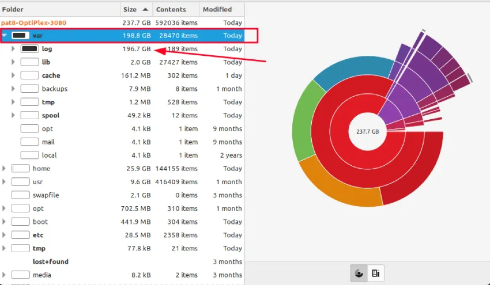490x285 pixels.
Task: Click the usage bar next to usr
Action: (20, 182)
